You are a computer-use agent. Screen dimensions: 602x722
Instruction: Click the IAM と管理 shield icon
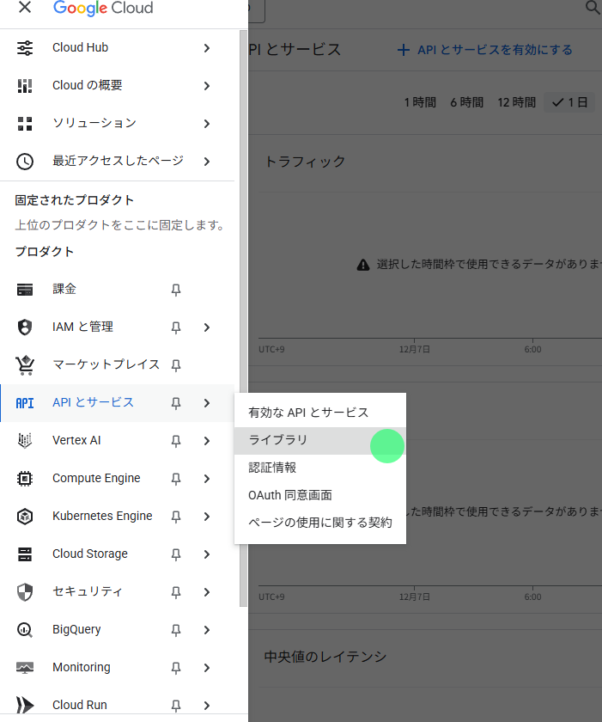25,327
